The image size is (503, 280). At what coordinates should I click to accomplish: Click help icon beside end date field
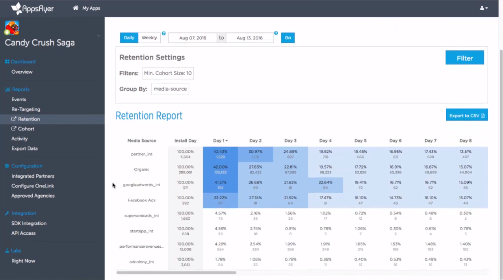pos(276,33)
